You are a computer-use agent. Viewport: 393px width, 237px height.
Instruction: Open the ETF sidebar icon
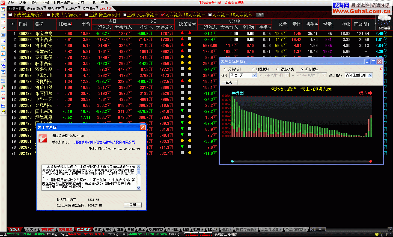click(3, 100)
